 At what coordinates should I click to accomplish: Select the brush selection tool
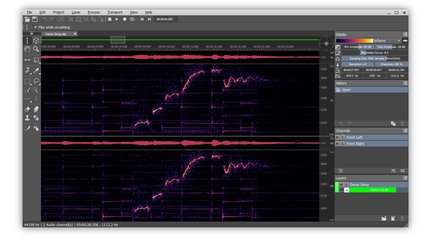coord(27,90)
